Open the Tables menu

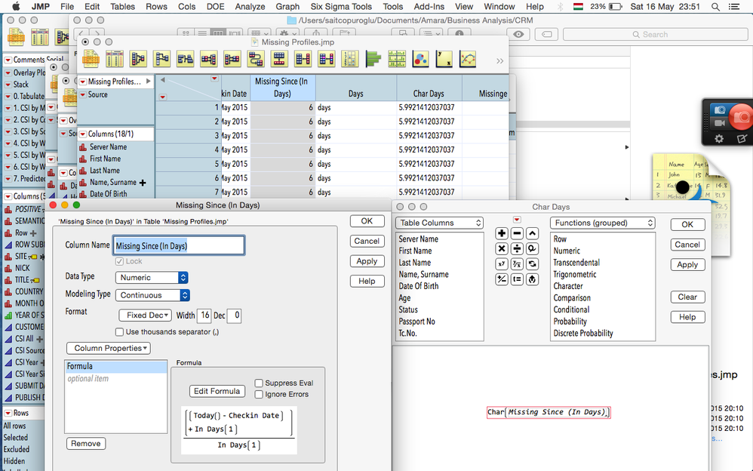(x=122, y=7)
